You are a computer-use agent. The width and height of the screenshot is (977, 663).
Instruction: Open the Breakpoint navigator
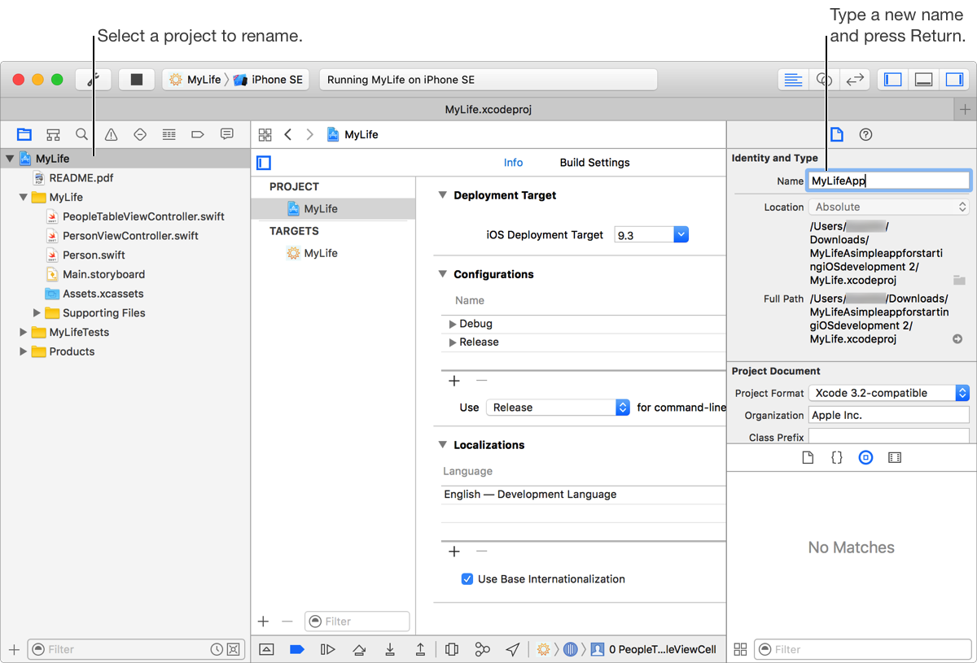[198, 134]
